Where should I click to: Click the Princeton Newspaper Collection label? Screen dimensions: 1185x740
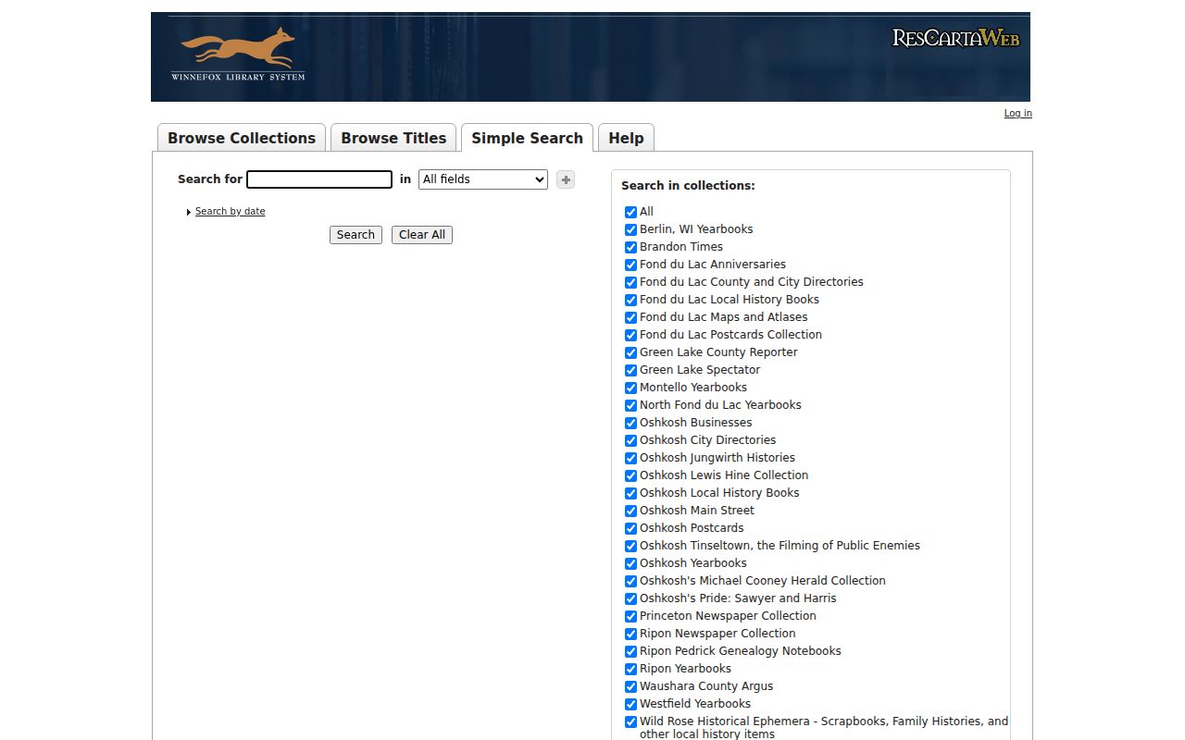point(728,616)
